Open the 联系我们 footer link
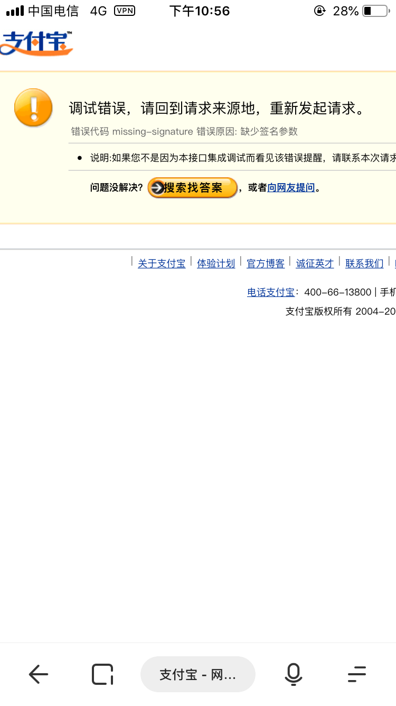Viewport: 396px width, 706px height. coord(364,264)
